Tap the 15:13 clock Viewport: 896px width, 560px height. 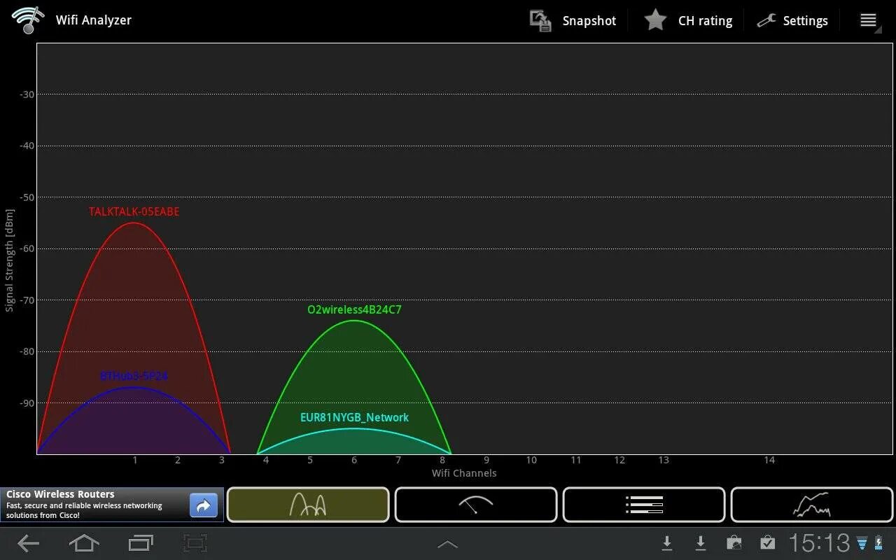point(819,543)
